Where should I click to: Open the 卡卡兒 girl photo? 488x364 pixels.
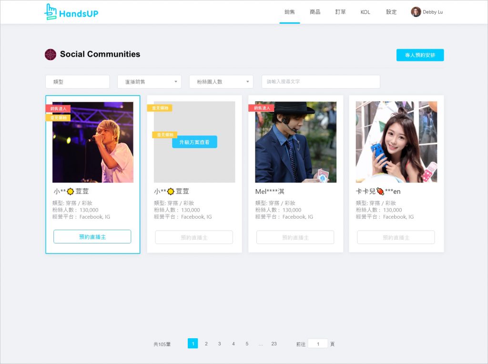[396, 142]
